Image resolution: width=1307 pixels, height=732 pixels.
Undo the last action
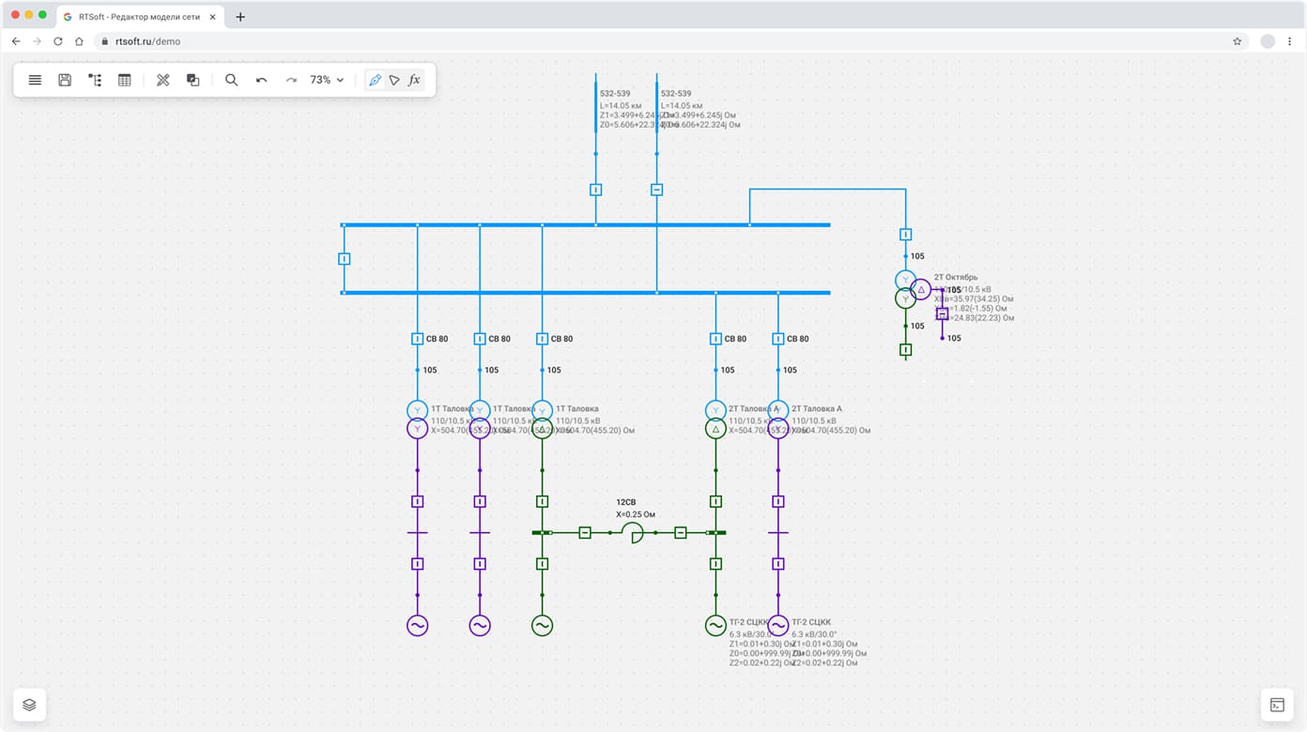point(261,81)
